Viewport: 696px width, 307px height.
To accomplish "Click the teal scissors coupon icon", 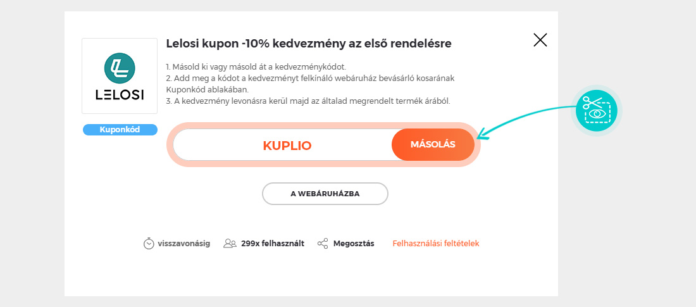I will 597,110.
